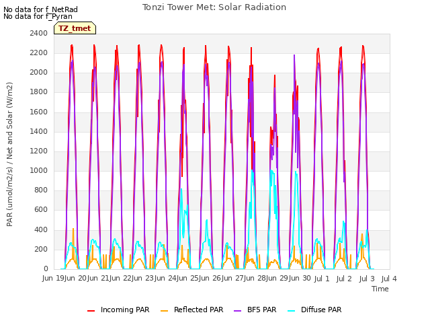Click the 2400 y-axis tick label
Screen dimensions: 430x323
39,33
